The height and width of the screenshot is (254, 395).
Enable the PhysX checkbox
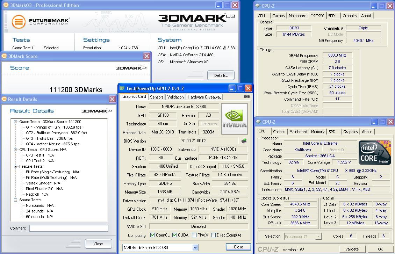pos(194,235)
